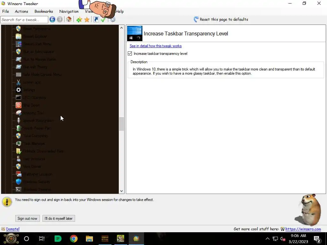Select the View Owner shield icon

tap(19, 167)
